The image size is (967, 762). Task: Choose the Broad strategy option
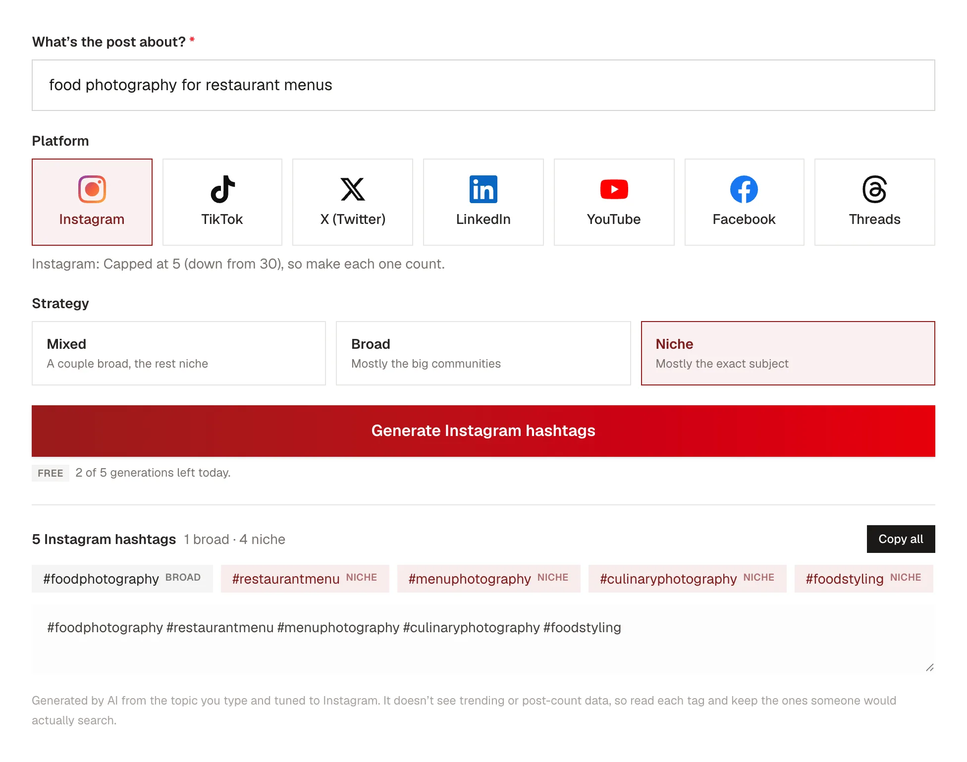point(483,353)
